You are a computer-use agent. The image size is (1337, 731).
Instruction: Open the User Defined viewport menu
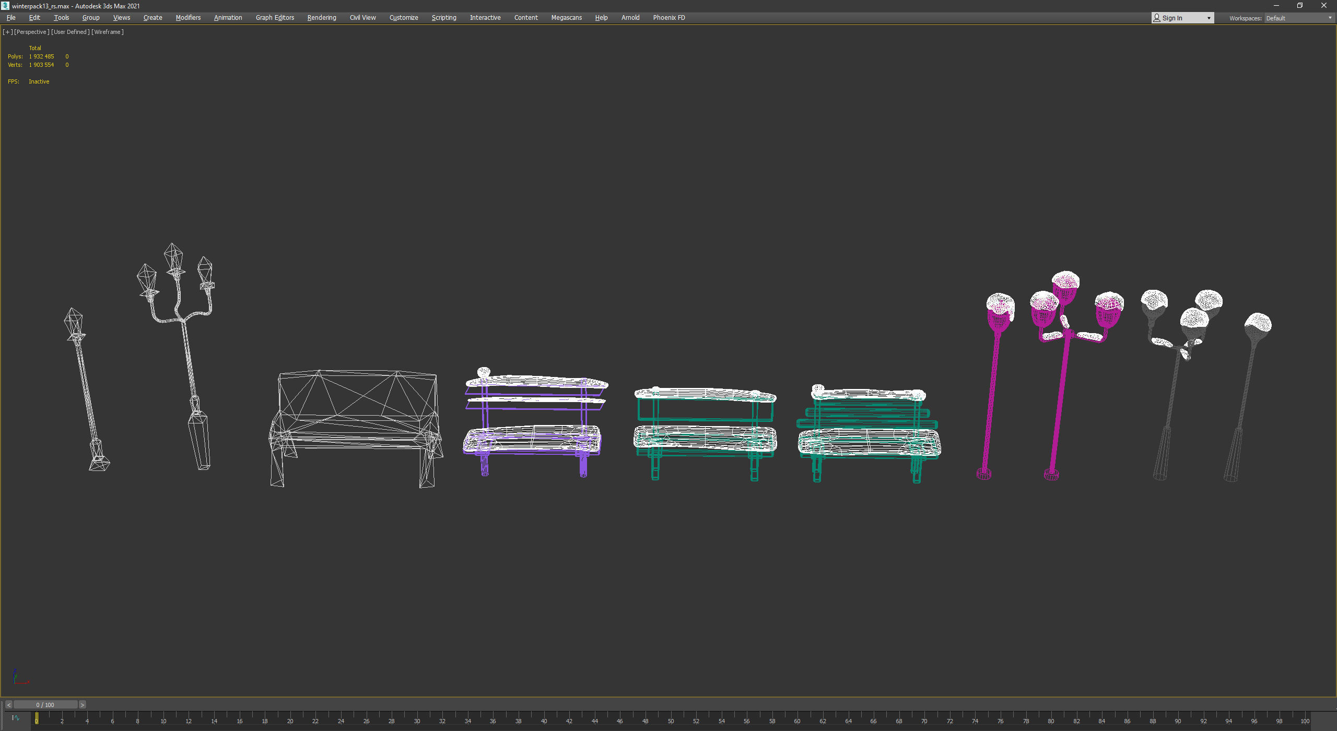pyautogui.click(x=70, y=32)
